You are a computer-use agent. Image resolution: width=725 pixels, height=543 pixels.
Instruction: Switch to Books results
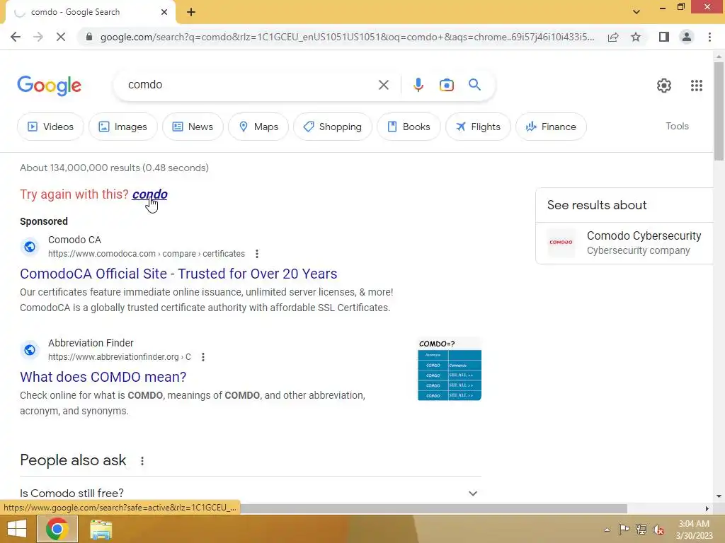[409, 127]
